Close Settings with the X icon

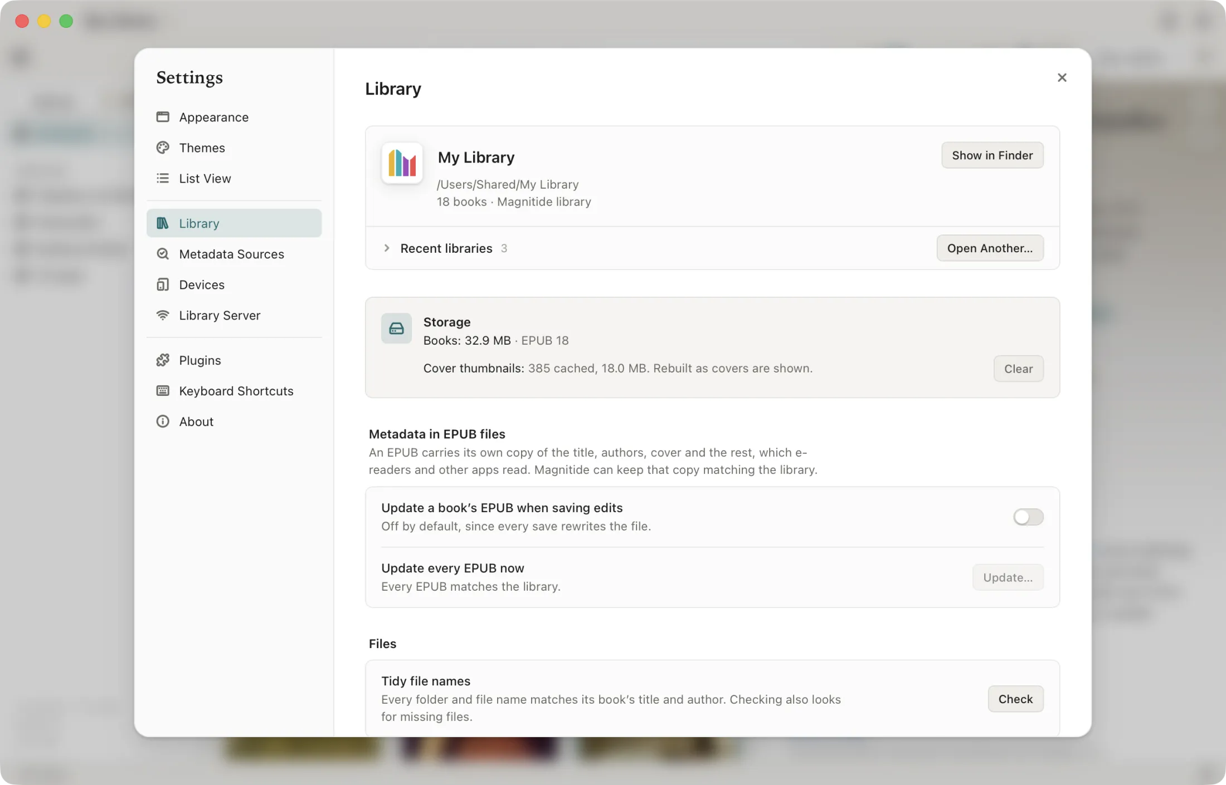point(1062,77)
